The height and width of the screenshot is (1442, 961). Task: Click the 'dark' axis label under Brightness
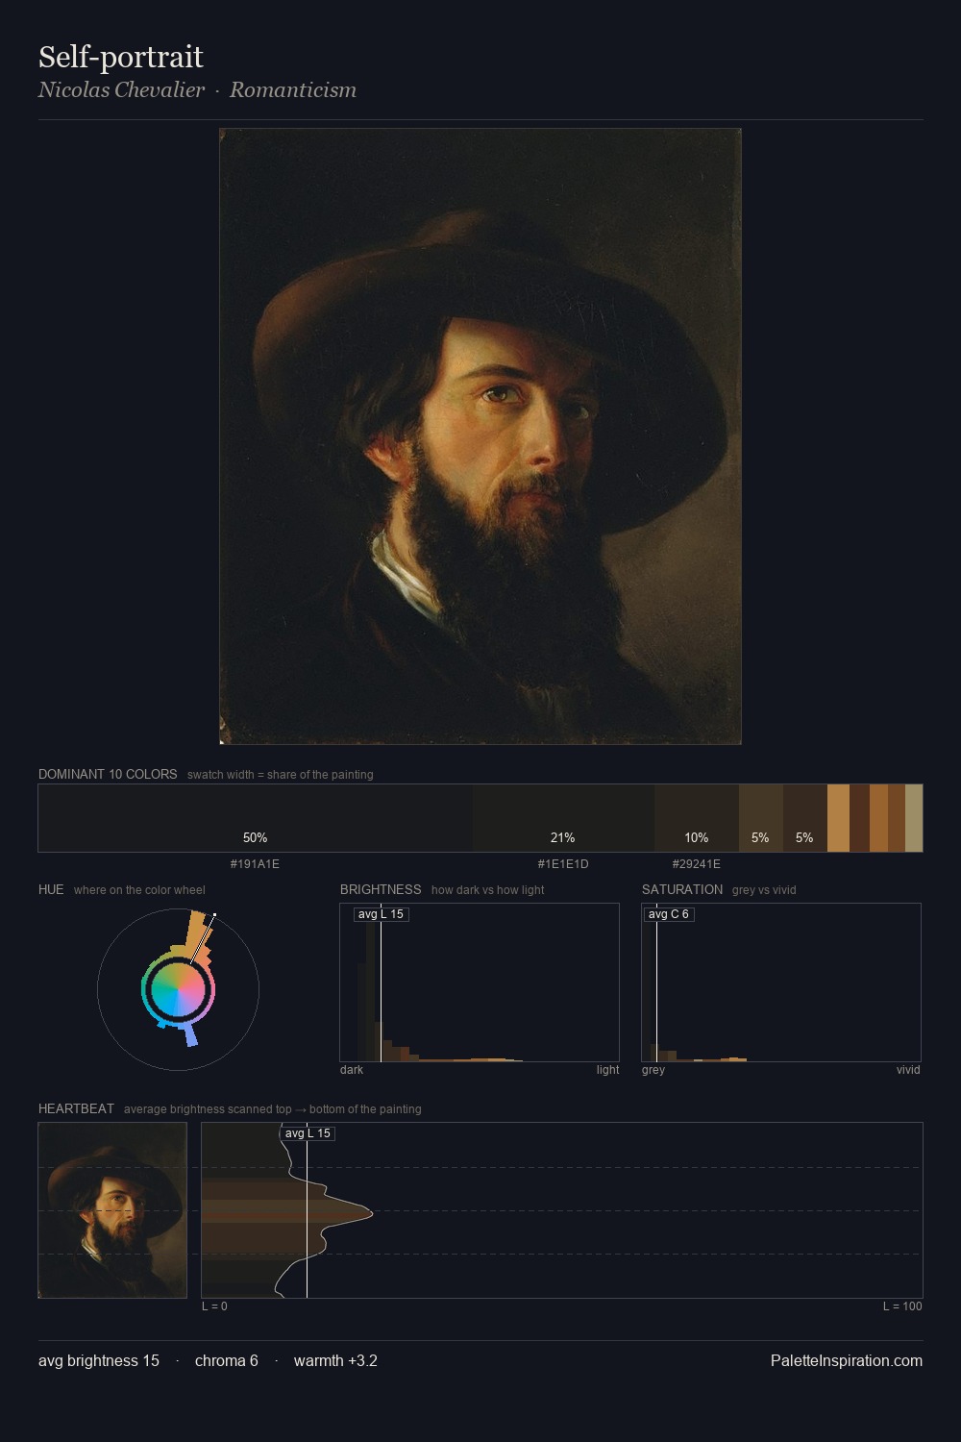[352, 1070]
